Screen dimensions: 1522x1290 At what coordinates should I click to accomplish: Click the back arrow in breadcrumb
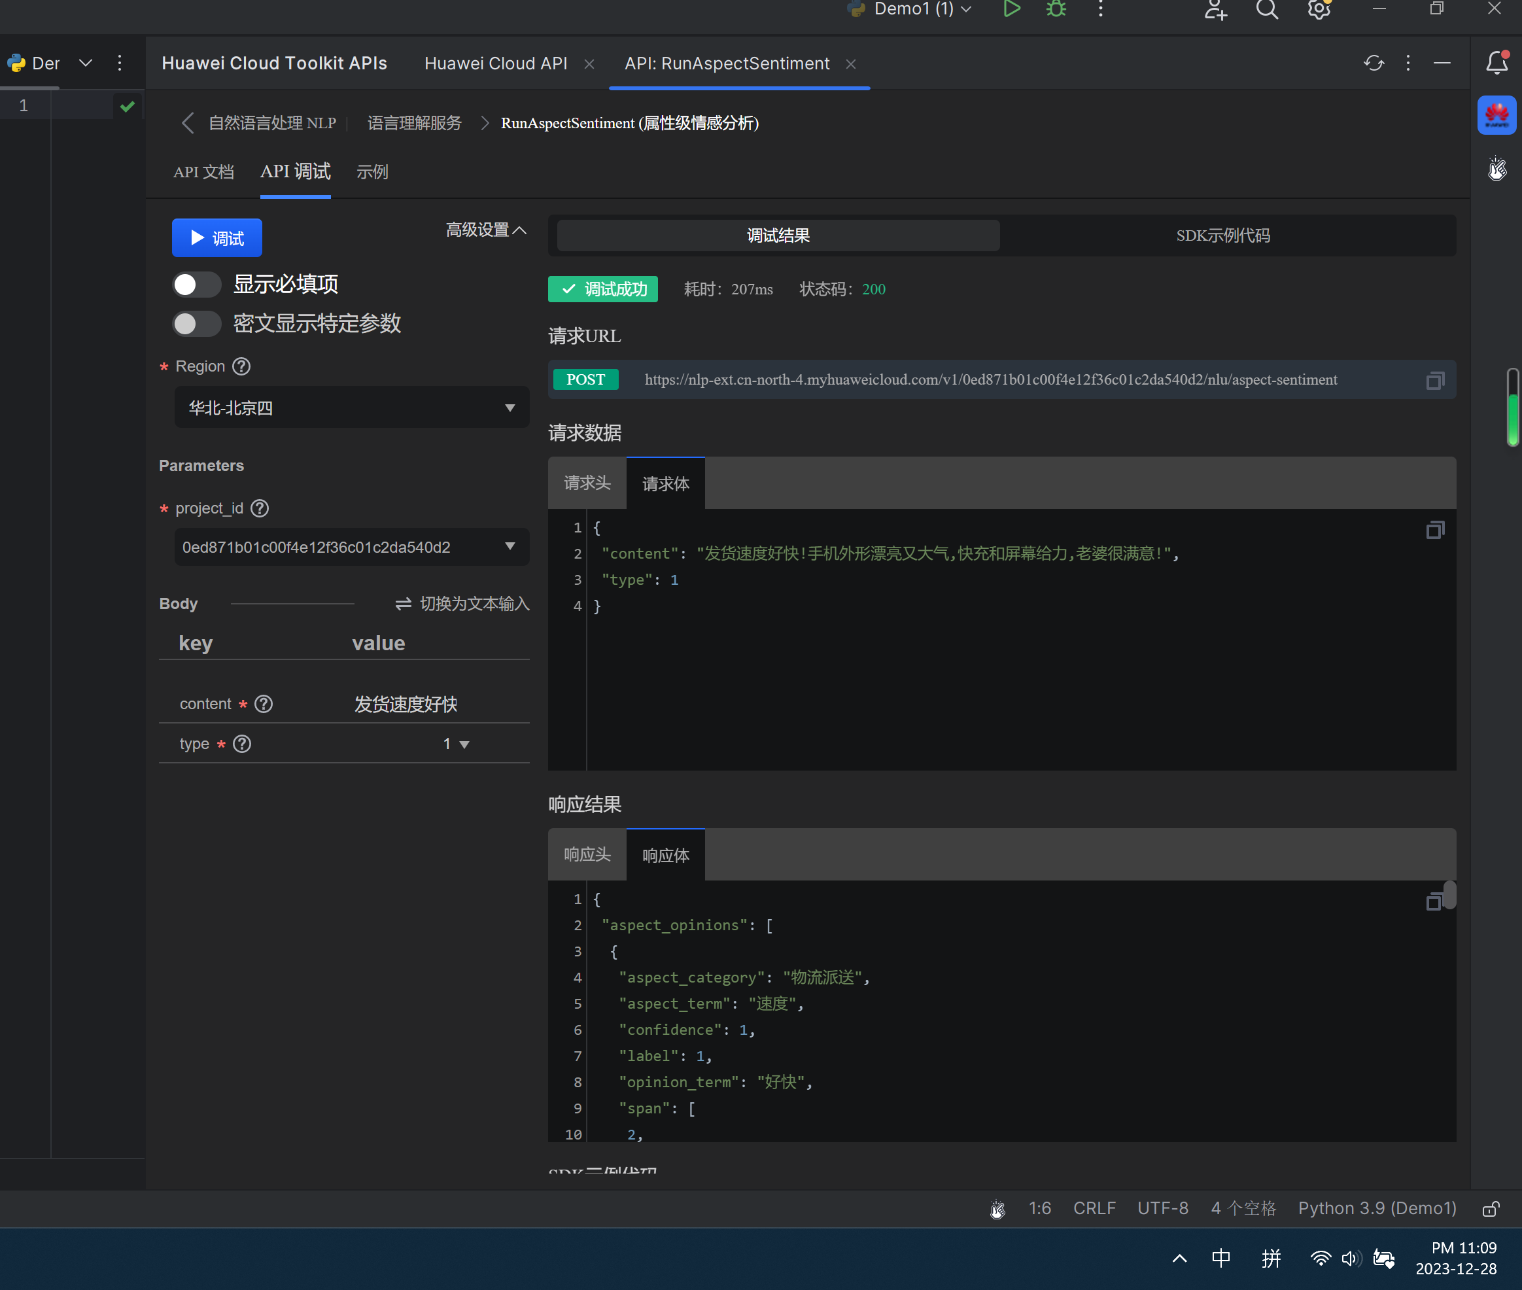pos(187,123)
